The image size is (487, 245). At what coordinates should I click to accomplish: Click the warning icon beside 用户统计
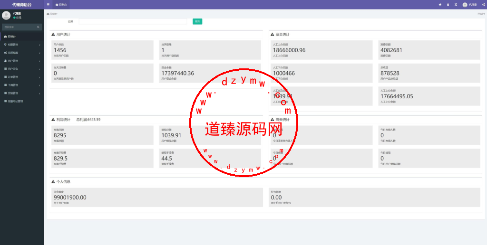coord(53,35)
